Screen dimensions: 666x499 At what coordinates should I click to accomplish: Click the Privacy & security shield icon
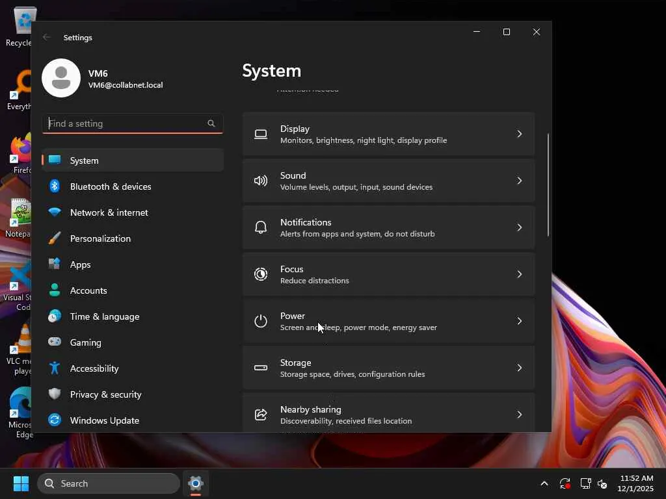coord(55,394)
